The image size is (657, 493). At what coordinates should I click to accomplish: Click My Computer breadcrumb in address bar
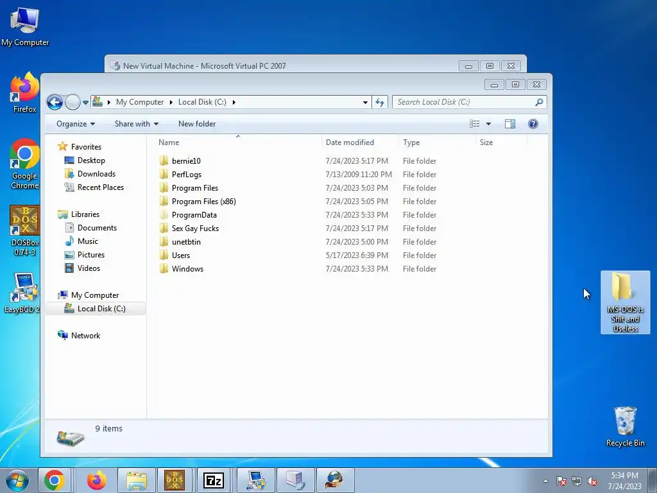point(139,102)
